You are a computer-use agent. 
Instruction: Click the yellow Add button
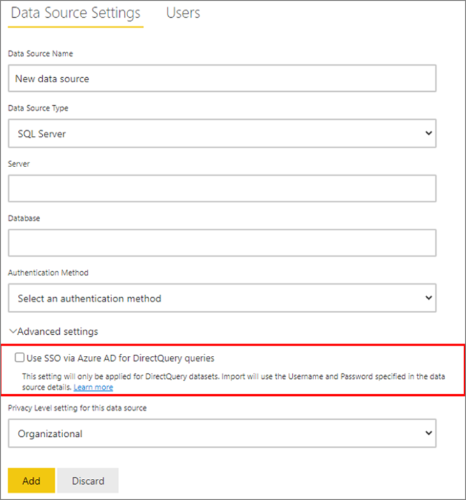tap(31, 481)
